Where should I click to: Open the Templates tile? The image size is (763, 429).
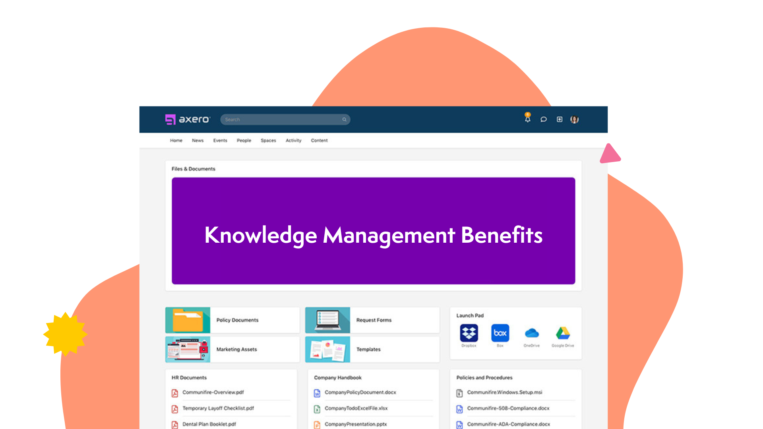coord(368,350)
